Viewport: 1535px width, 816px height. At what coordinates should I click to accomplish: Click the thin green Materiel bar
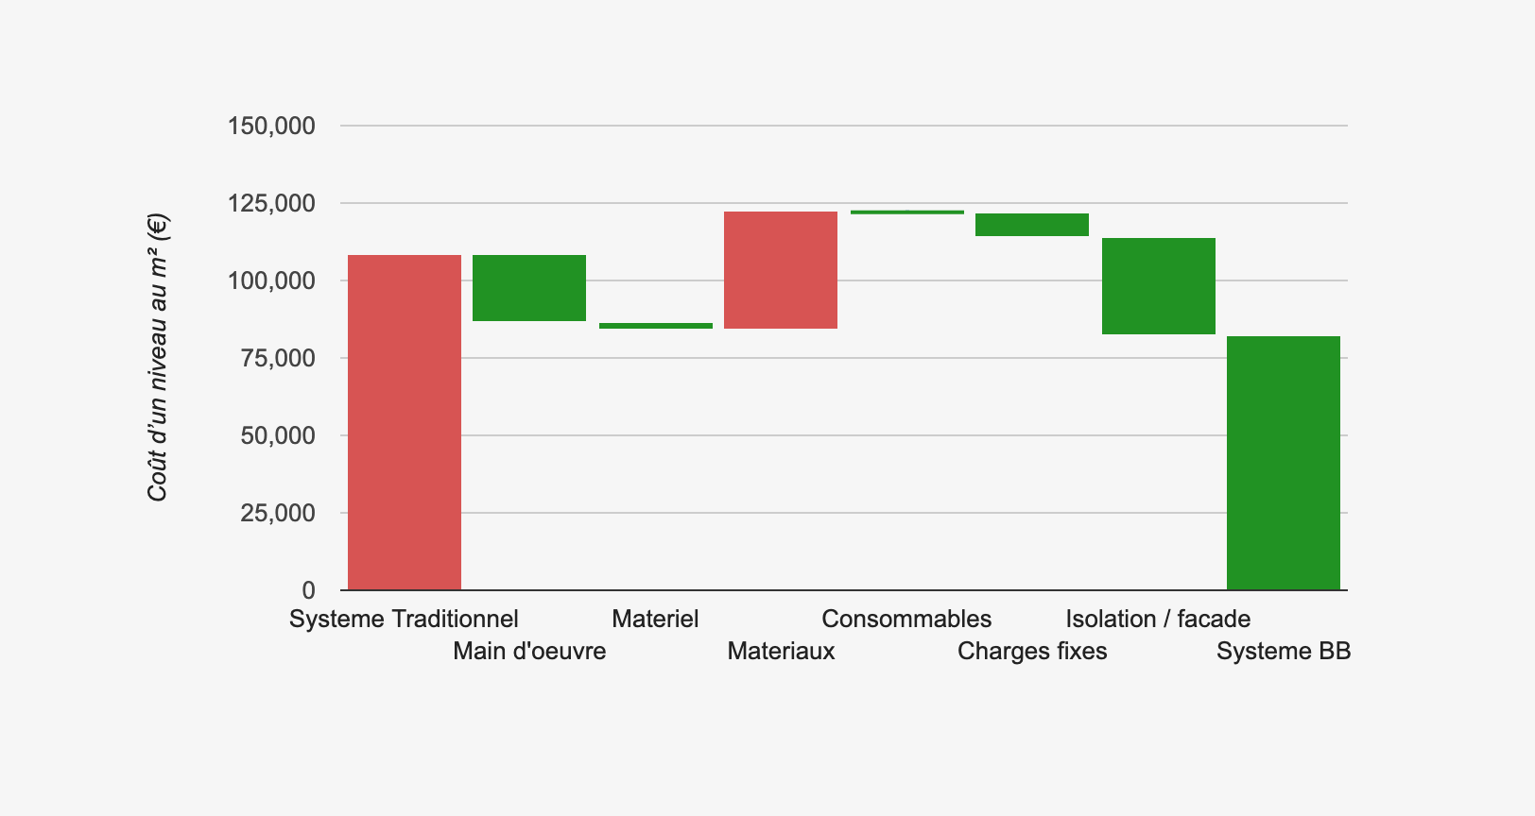click(x=656, y=326)
